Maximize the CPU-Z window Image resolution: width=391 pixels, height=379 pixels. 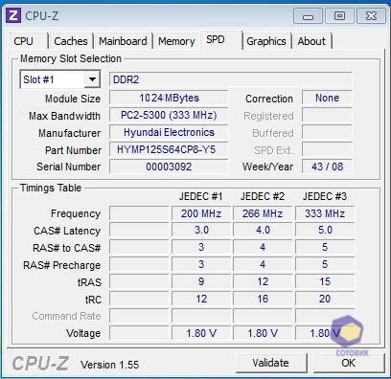tap(339, 16)
